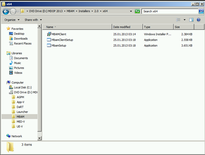Open MED-V folder in tree
The height and width of the screenshot is (155, 205).
pos(21,122)
